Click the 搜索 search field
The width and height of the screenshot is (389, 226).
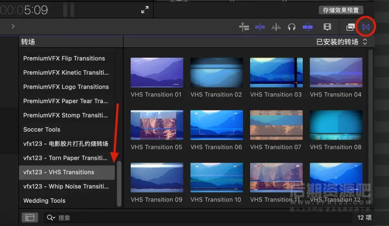pyautogui.click(x=194, y=218)
